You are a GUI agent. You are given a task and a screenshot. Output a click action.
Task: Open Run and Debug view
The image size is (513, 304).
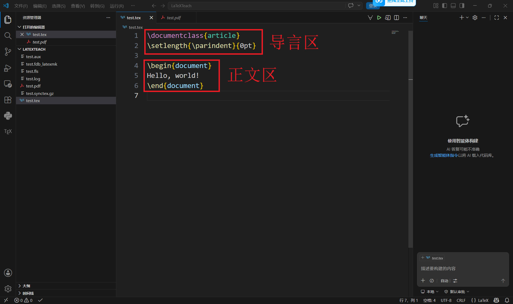click(8, 68)
